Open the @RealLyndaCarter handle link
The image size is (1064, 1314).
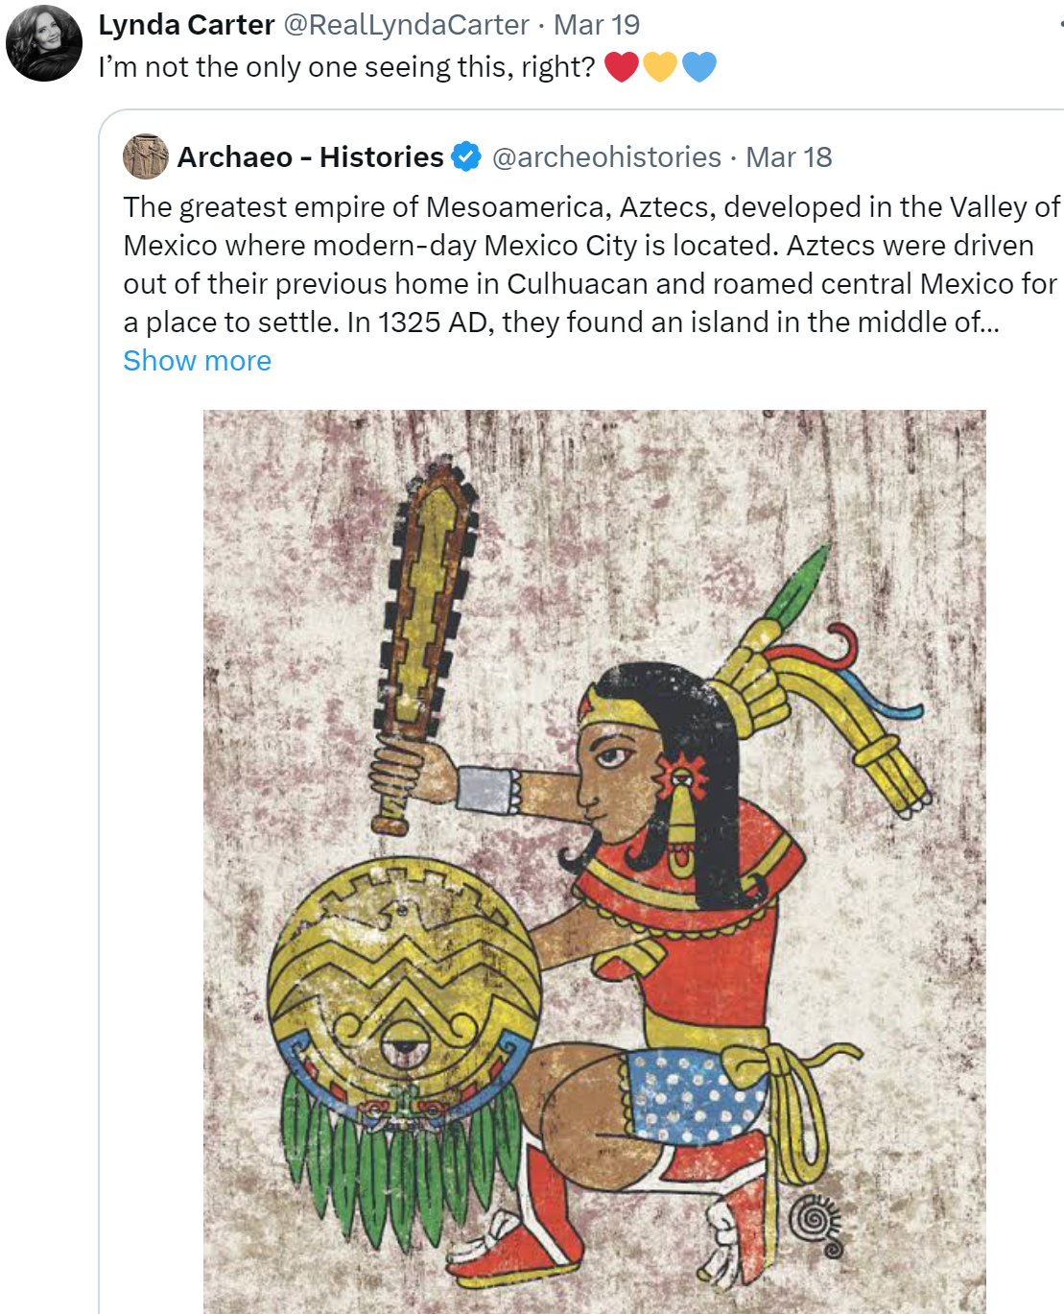click(407, 24)
